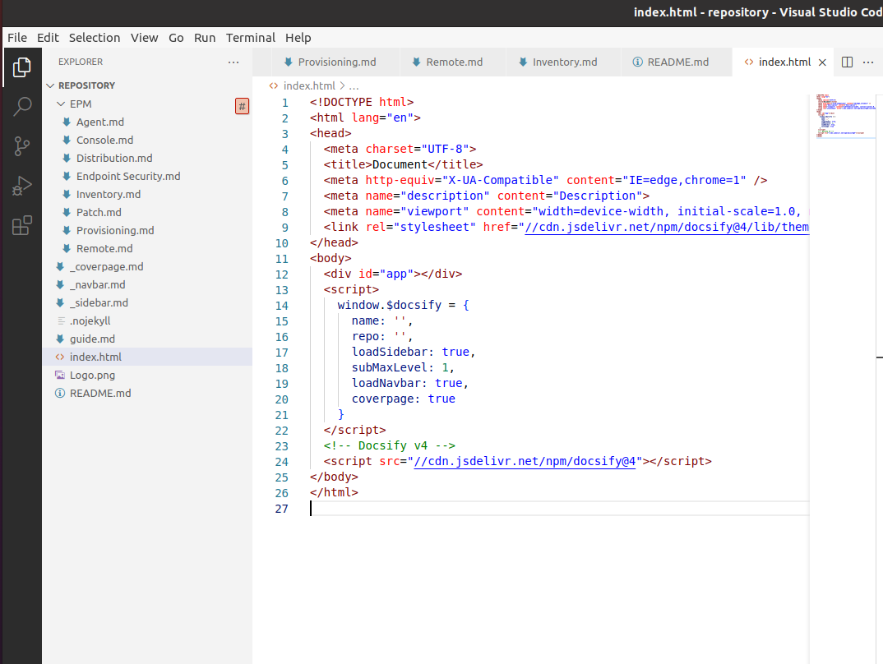
Task: Click the split editor right icon
Action: pyautogui.click(x=848, y=62)
